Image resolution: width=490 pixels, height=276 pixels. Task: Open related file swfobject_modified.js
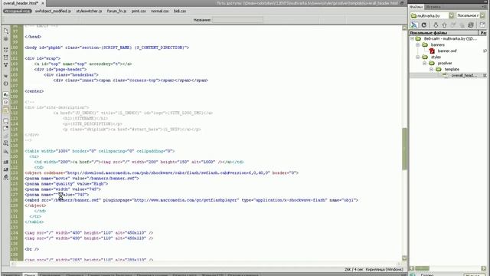pyautogui.click(x=53, y=11)
